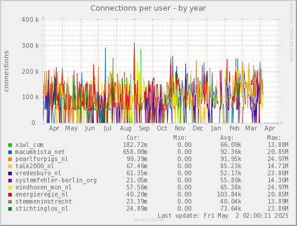Click the gray stemmeninutrecht legend swatch

[x=10, y=202]
